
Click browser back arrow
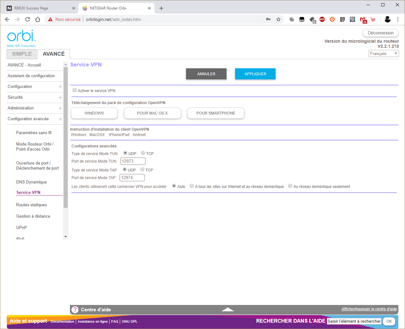pos(7,19)
